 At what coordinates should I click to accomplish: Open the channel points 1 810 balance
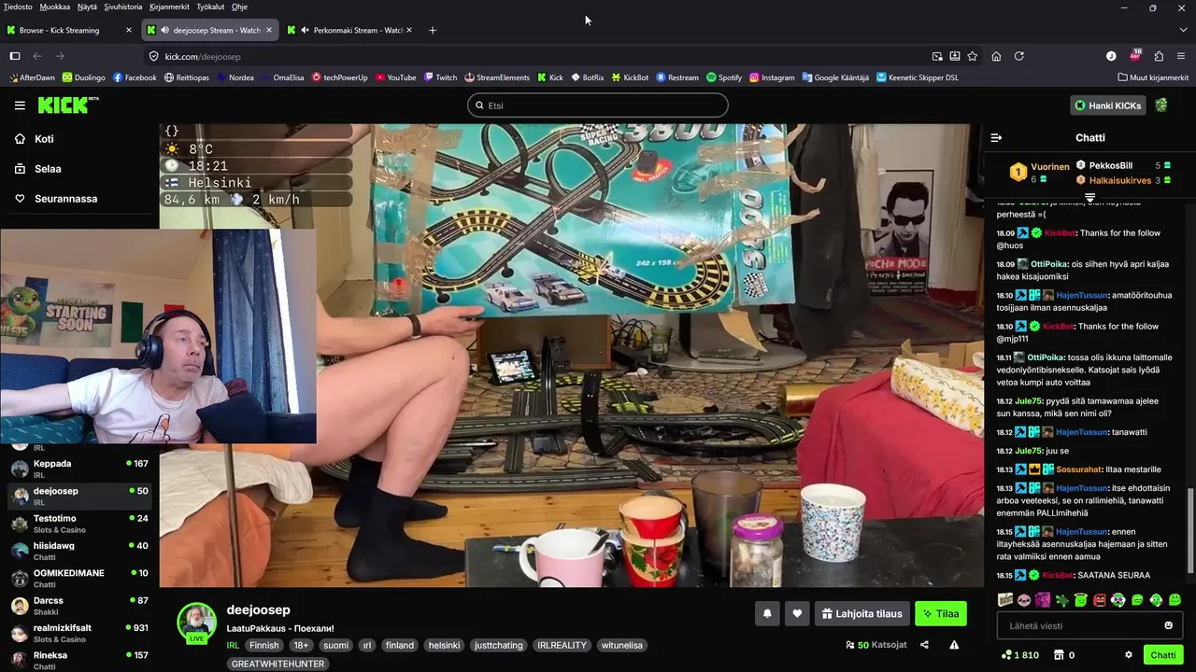[x=1019, y=654]
